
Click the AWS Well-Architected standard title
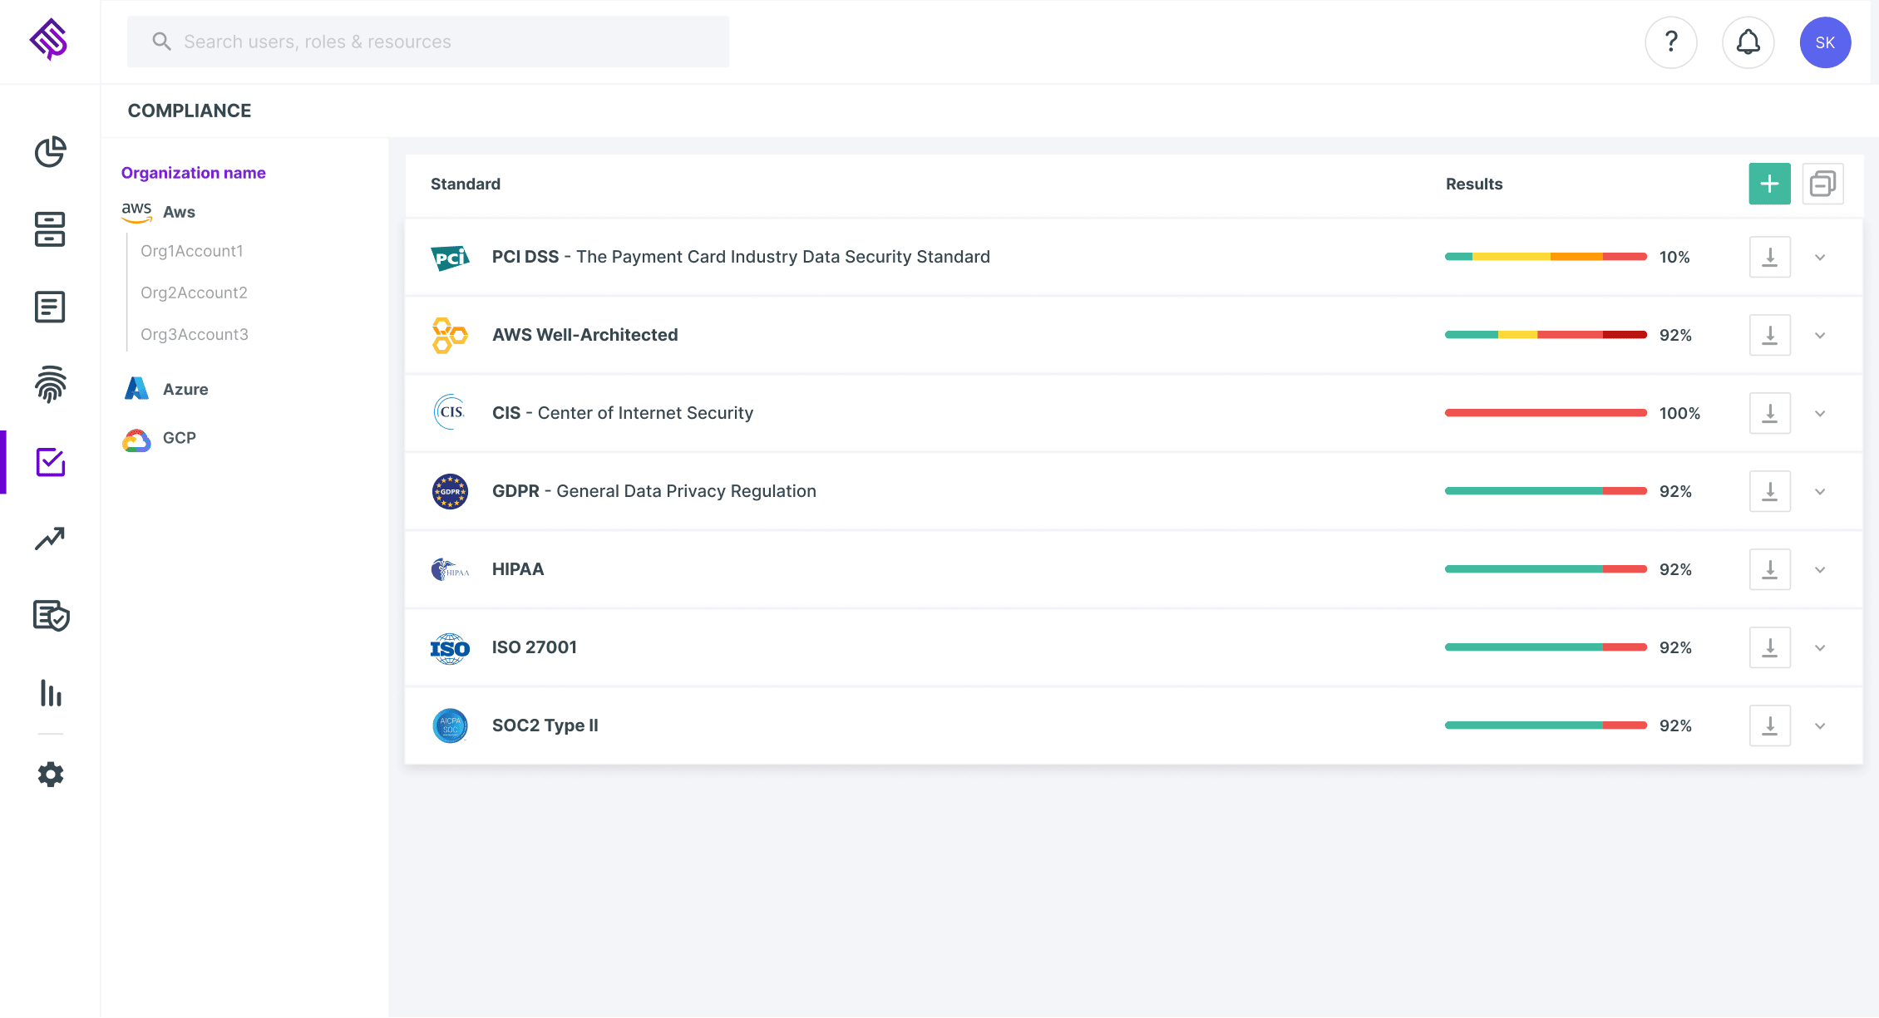(x=585, y=335)
